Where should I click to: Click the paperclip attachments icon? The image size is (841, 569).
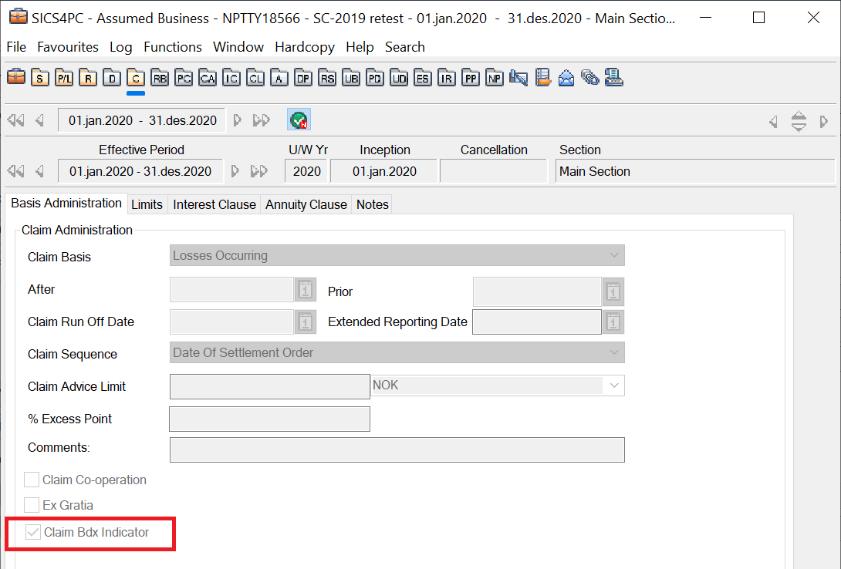click(590, 77)
